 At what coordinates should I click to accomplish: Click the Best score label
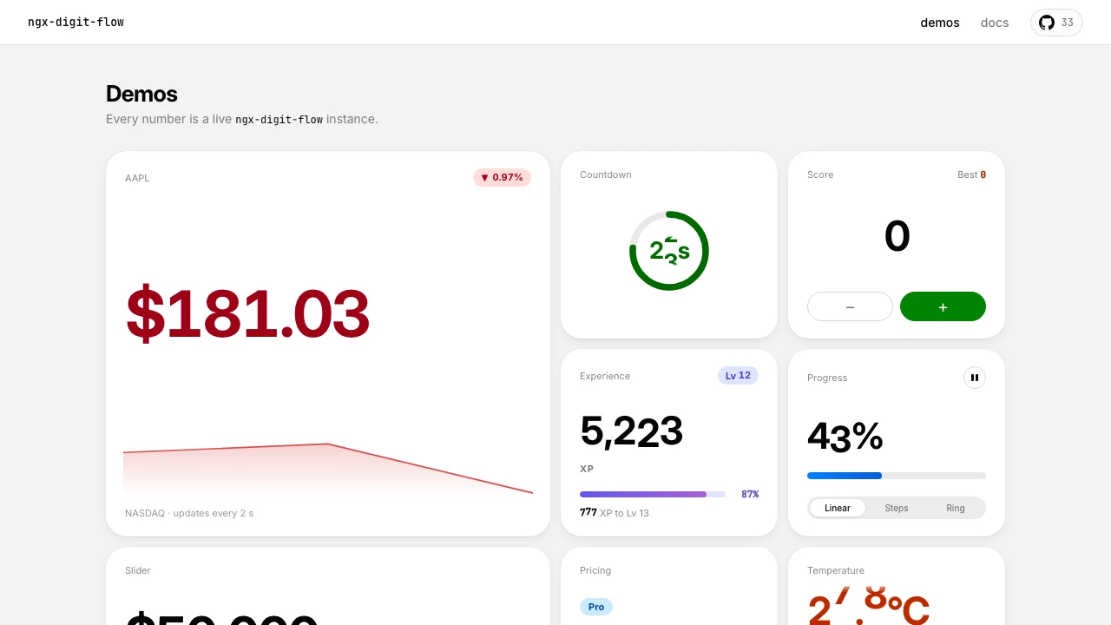click(x=971, y=174)
